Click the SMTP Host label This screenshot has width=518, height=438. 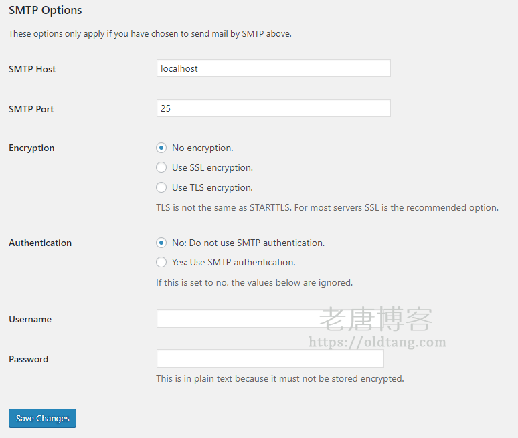32,69
